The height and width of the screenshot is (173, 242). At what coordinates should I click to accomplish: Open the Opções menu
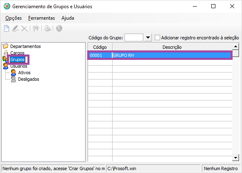pos(14,18)
